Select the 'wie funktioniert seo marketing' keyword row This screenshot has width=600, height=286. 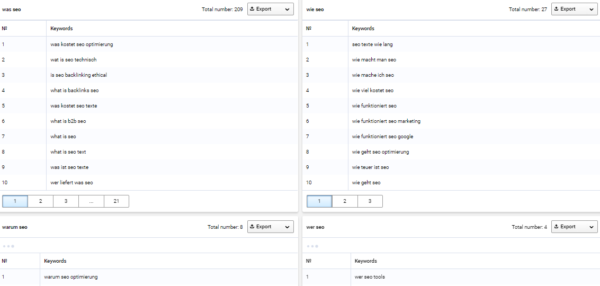coord(451,121)
